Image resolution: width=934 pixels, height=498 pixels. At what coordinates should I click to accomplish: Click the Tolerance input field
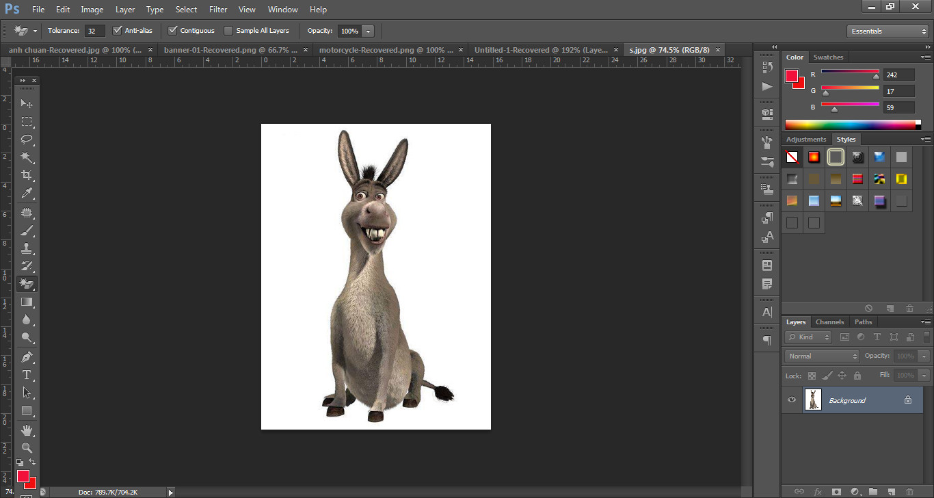click(x=94, y=31)
